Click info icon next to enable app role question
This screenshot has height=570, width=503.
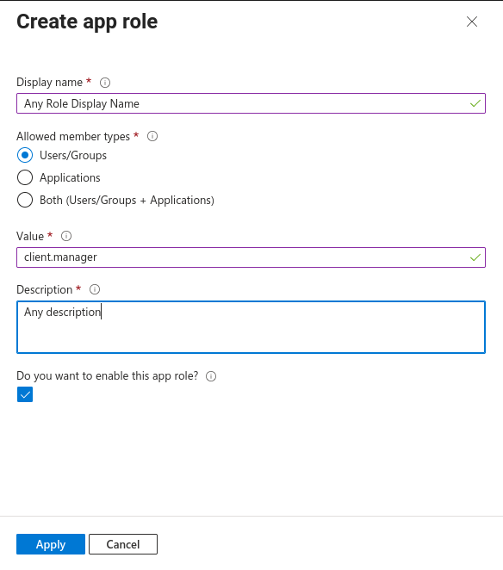coord(211,376)
